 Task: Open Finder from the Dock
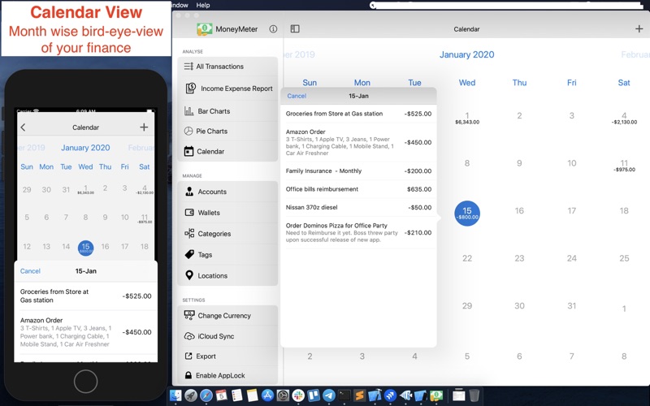coord(175,395)
